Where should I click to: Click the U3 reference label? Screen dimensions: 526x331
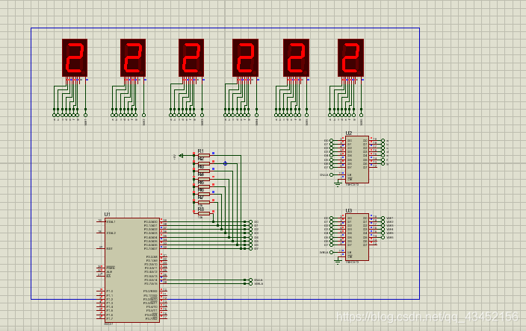coord(349,210)
